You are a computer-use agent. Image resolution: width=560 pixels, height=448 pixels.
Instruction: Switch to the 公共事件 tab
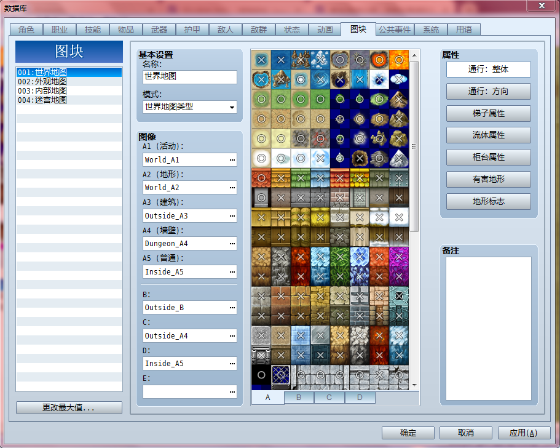[395, 30]
